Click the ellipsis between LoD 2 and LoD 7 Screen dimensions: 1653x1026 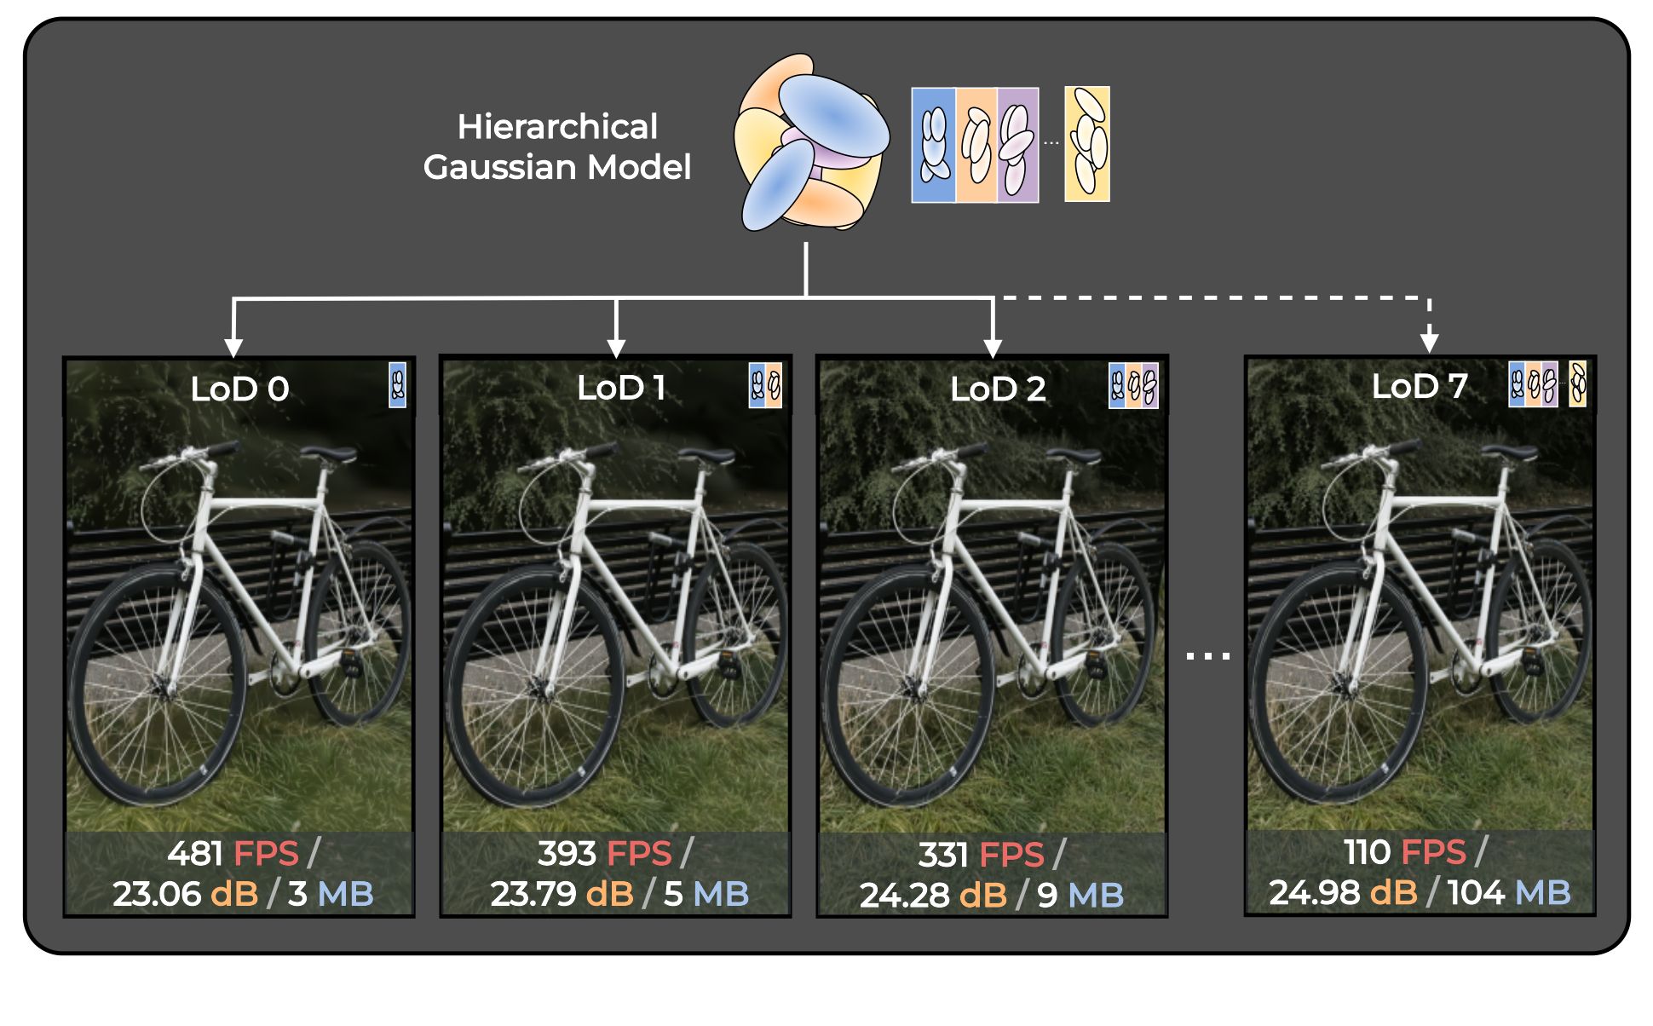(x=1208, y=656)
